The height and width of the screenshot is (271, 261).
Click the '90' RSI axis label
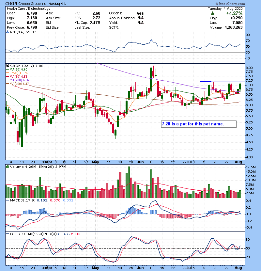pyautogui.click(x=248, y=35)
